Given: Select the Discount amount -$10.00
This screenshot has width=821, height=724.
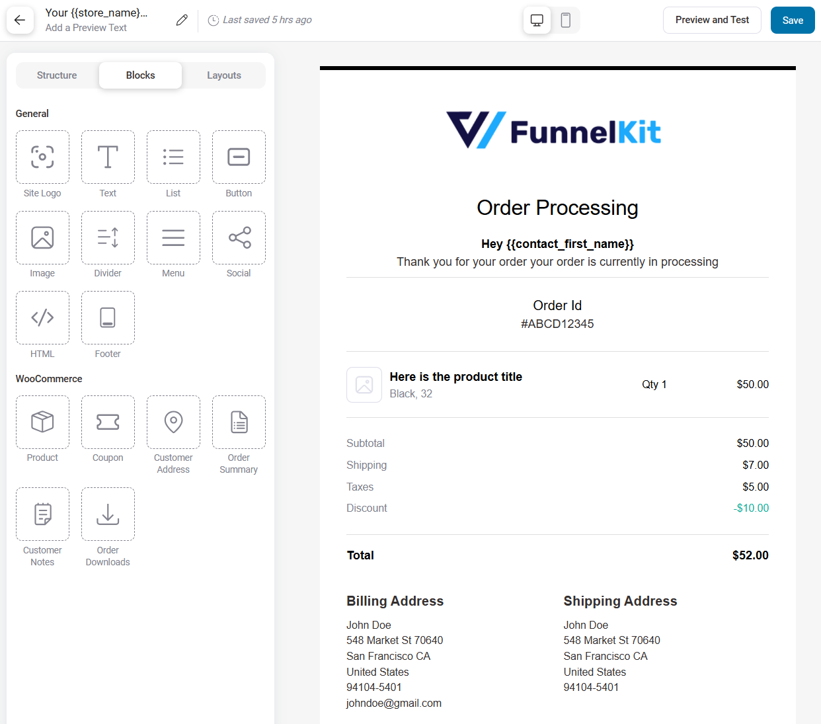Looking at the screenshot, I should coord(751,508).
